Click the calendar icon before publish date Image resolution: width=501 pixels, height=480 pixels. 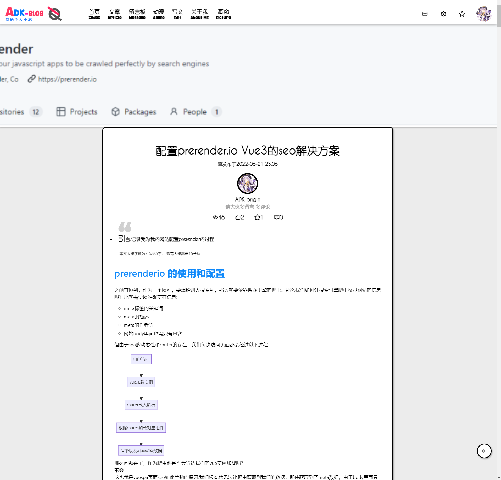click(x=220, y=164)
